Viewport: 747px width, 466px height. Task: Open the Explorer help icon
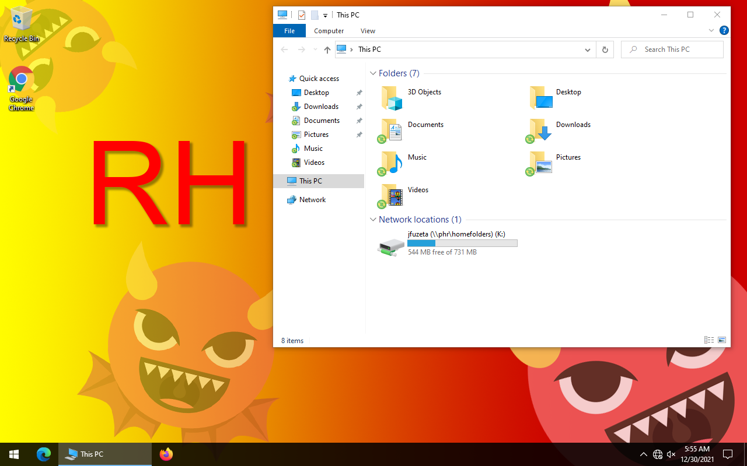[x=724, y=31]
